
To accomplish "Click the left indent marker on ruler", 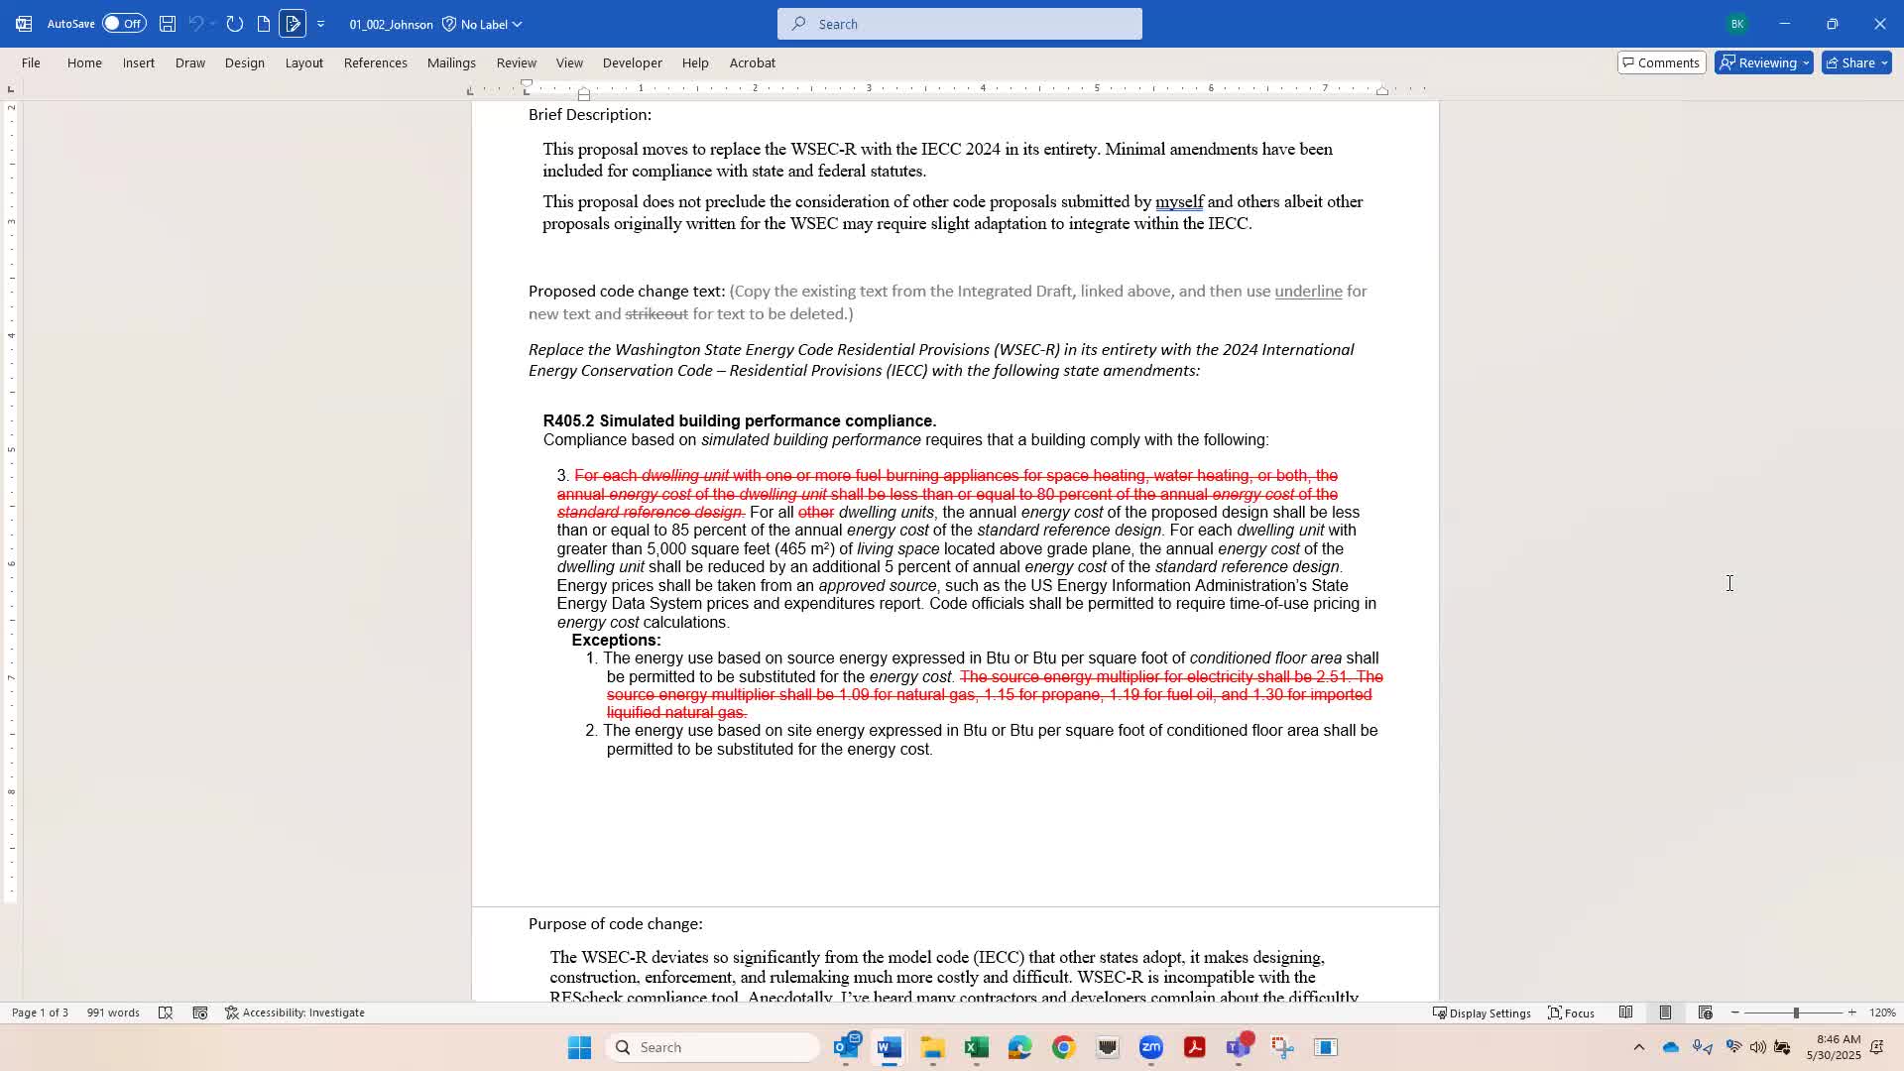I will pyautogui.click(x=584, y=95).
